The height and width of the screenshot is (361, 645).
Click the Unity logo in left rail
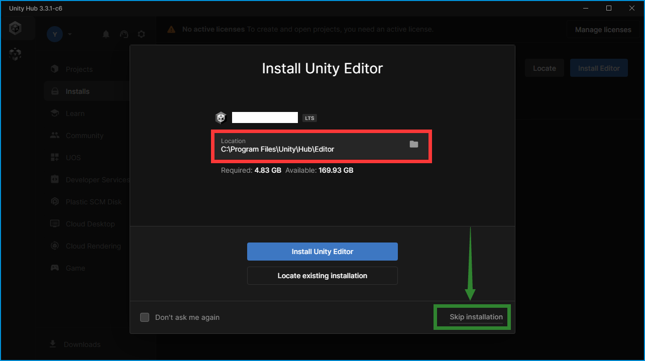point(15,29)
